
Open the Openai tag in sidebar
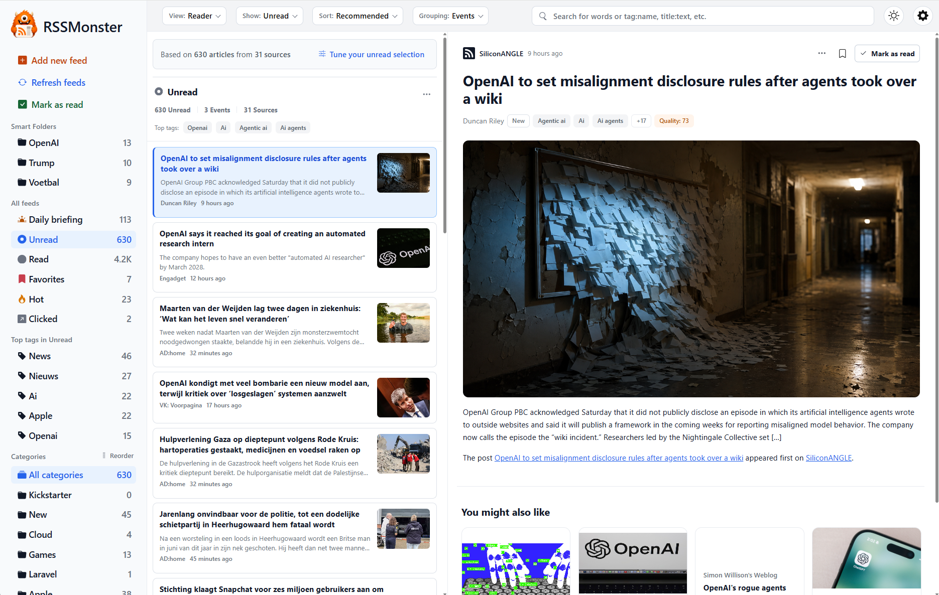tap(73, 436)
